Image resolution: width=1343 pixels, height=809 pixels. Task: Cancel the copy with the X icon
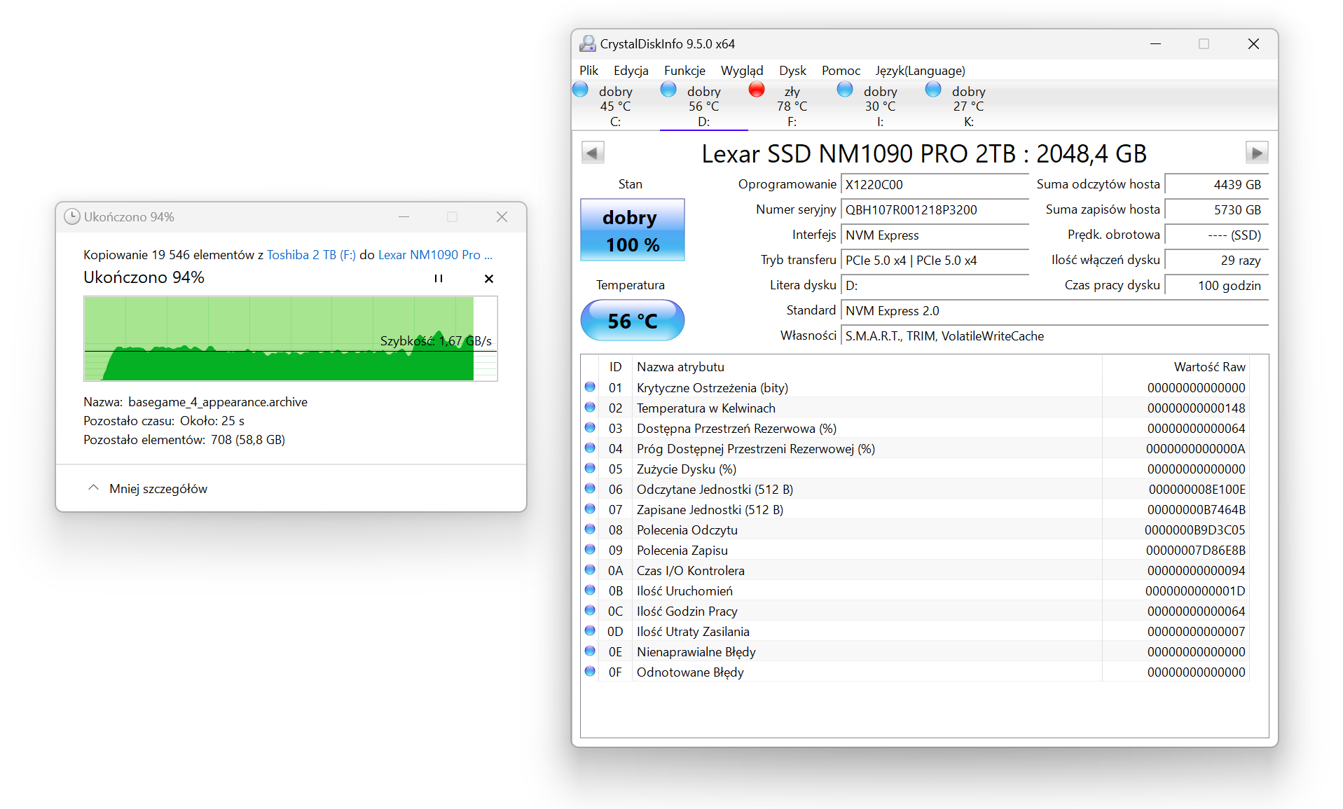(489, 279)
